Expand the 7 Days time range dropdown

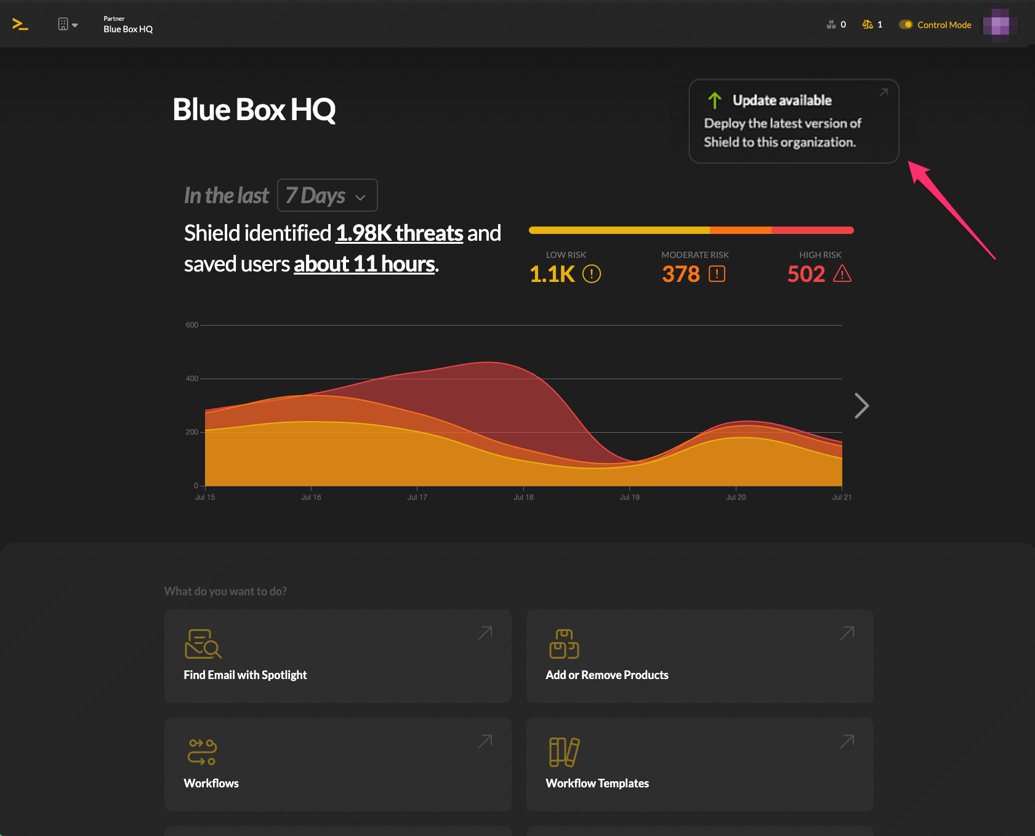click(328, 196)
